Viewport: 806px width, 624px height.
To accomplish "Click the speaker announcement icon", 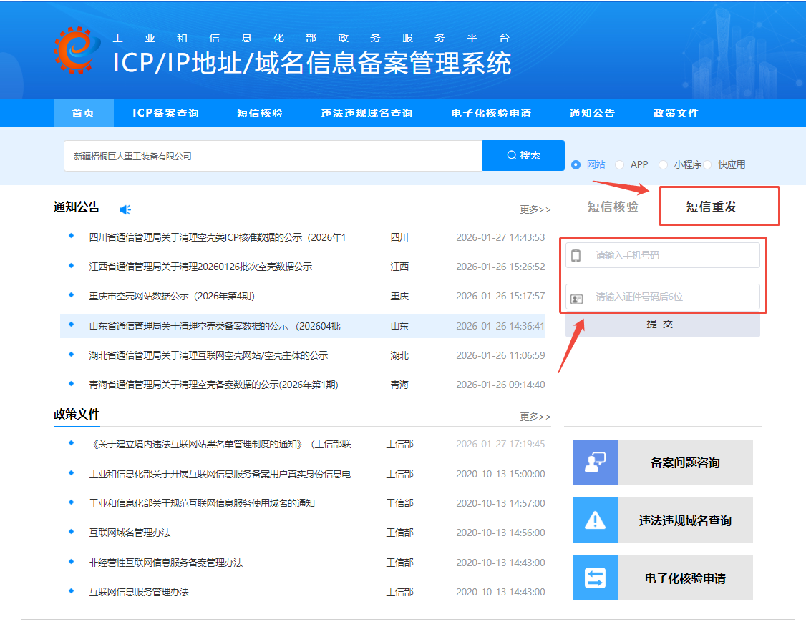I will (125, 209).
